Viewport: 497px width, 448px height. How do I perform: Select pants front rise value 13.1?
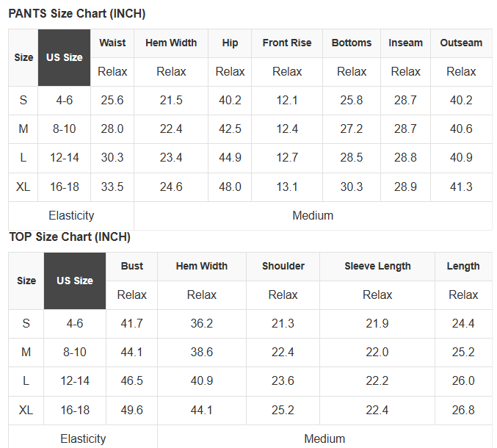pyautogui.click(x=287, y=187)
